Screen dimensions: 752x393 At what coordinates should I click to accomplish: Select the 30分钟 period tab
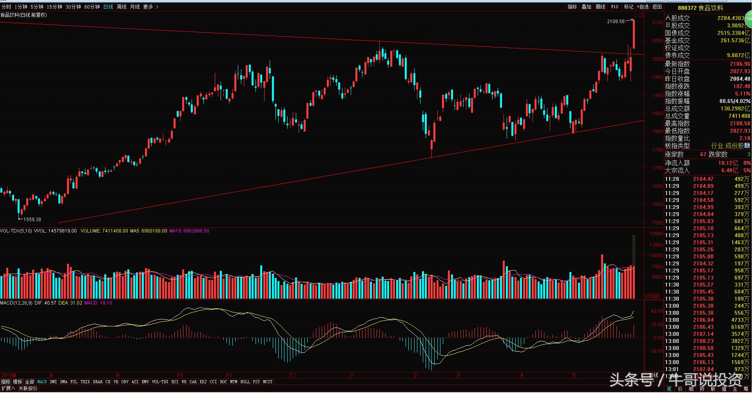tap(73, 7)
